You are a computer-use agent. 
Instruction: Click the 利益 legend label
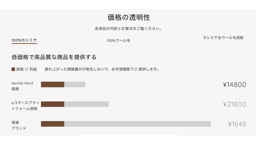point(33,69)
